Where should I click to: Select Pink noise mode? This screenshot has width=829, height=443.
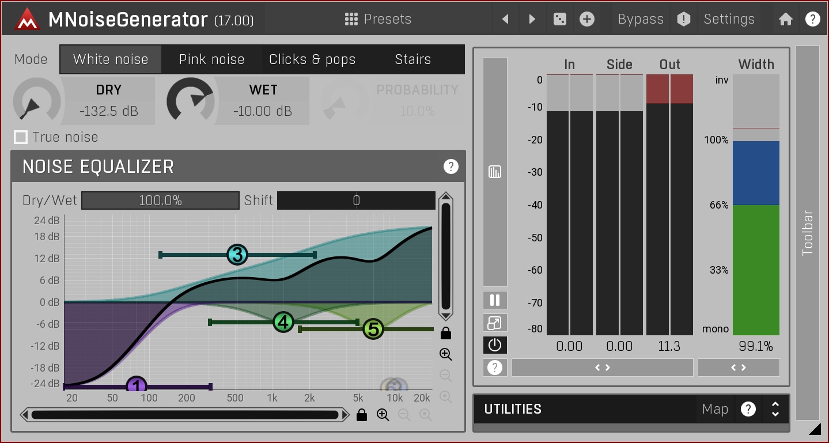[x=211, y=59]
